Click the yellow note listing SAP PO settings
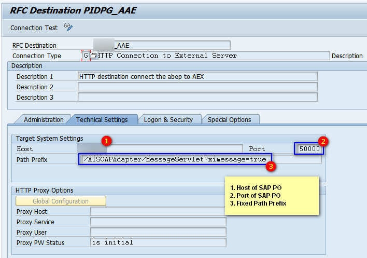This screenshot has height=258, width=367. (x=271, y=196)
